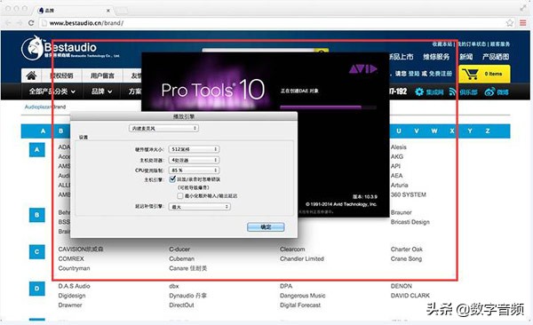This screenshot has height=325, width=533.
Task: Open the CPU使用限制 dropdown showing 85%
Action: [194, 170]
